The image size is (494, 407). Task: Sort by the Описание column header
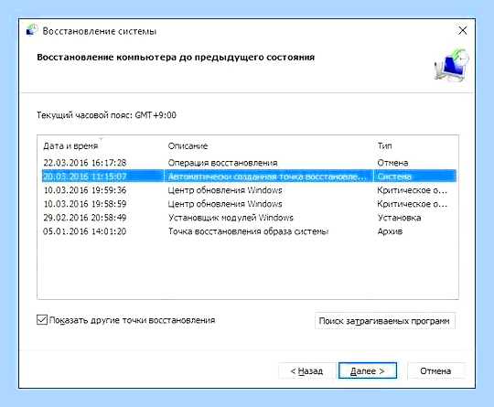[x=188, y=145]
